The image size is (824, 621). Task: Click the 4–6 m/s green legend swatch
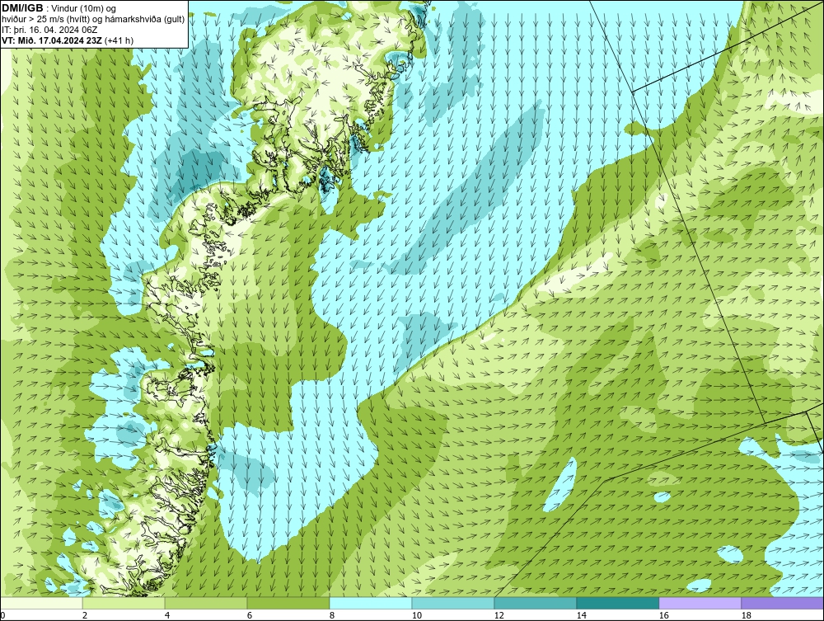pos(206,603)
